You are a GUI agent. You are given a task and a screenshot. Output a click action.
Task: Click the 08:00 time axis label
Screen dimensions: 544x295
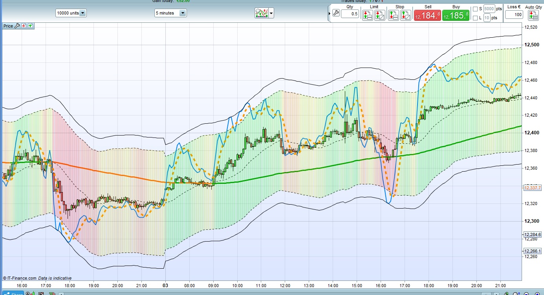tap(189, 286)
